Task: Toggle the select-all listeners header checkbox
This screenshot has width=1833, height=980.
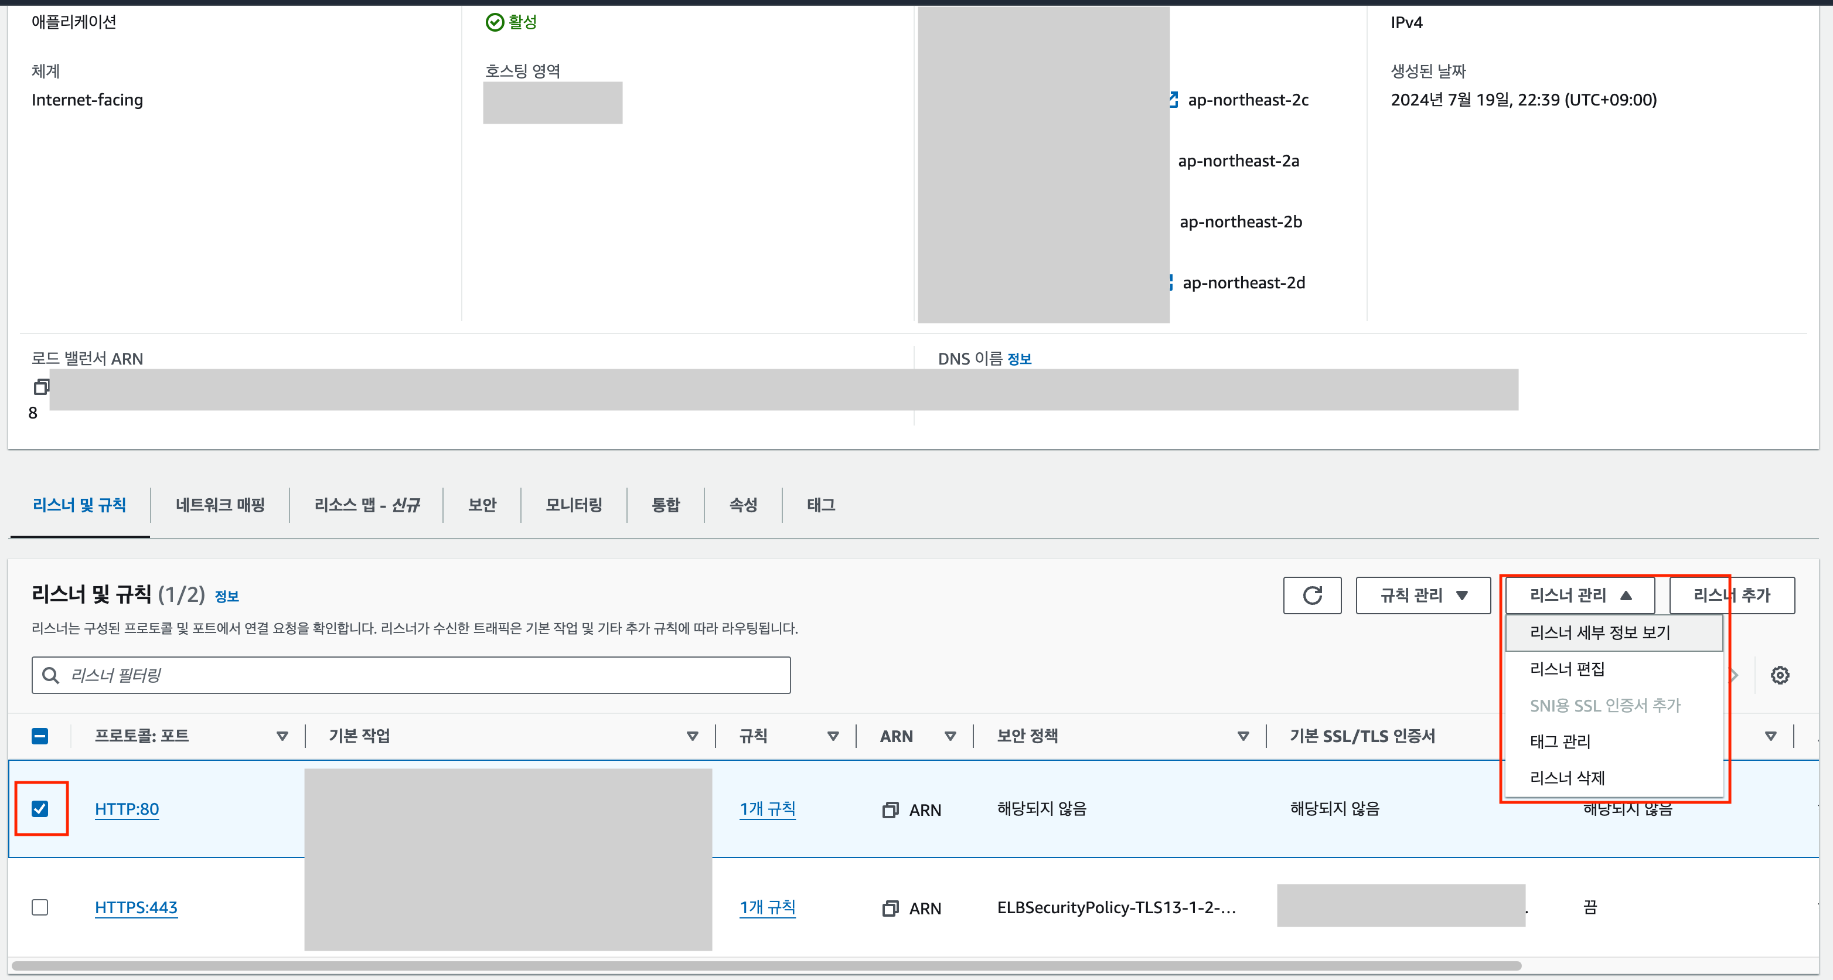Action: coord(40,736)
